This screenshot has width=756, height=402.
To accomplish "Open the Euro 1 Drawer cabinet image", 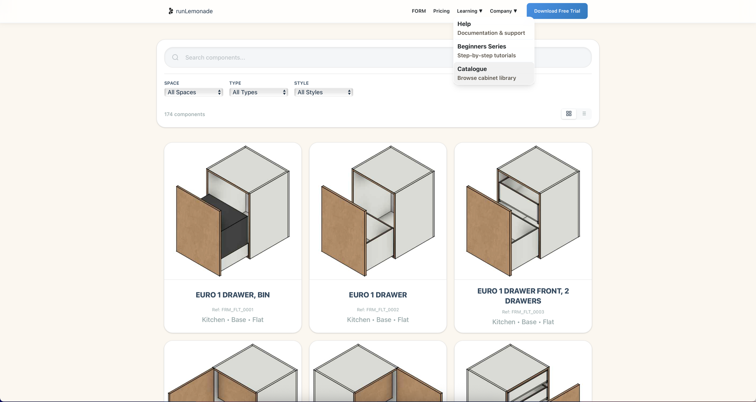I will click(378, 211).
